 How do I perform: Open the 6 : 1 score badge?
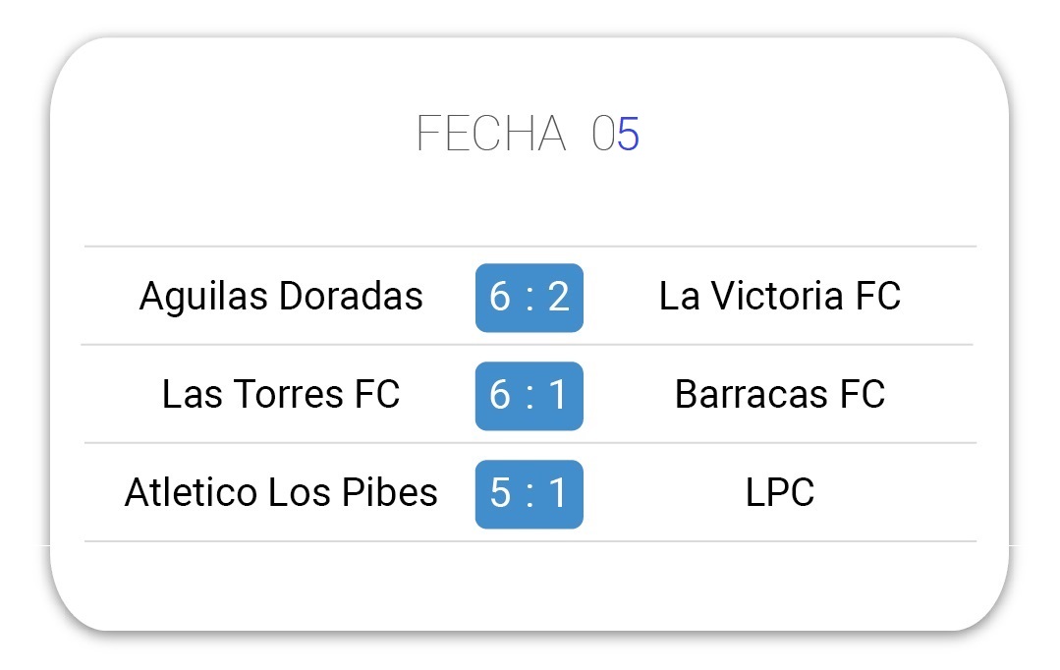530,396
